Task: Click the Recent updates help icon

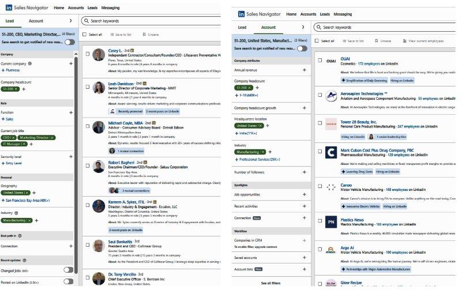Action: pyautogui.click(x=24, y=260)
